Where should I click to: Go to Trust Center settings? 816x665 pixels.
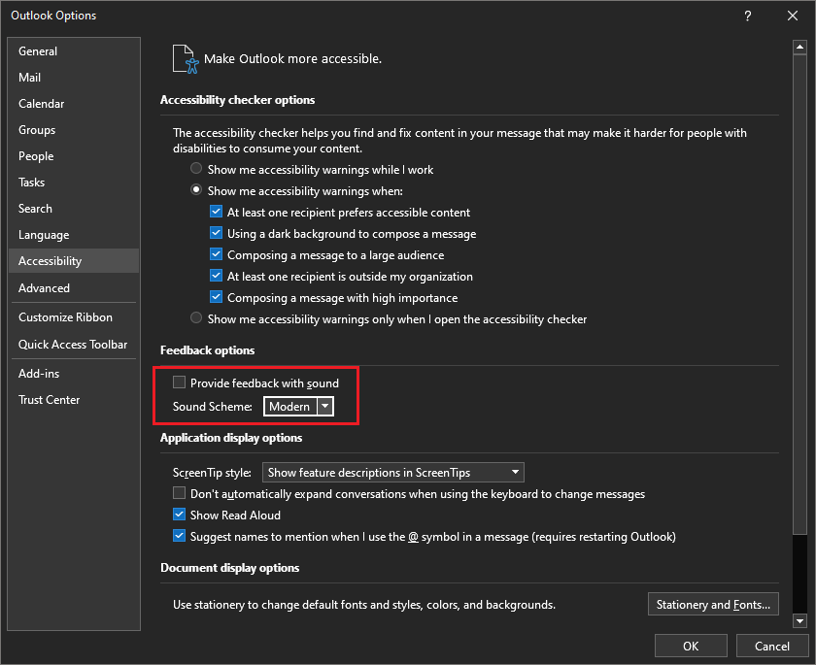click(50, 400)
